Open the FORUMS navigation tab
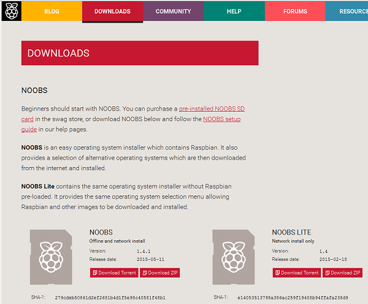 295,11
